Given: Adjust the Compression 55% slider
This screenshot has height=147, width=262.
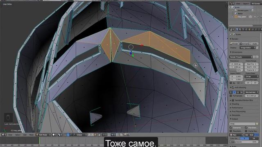Looking at the screenshot, I should (x=244, y=142).
